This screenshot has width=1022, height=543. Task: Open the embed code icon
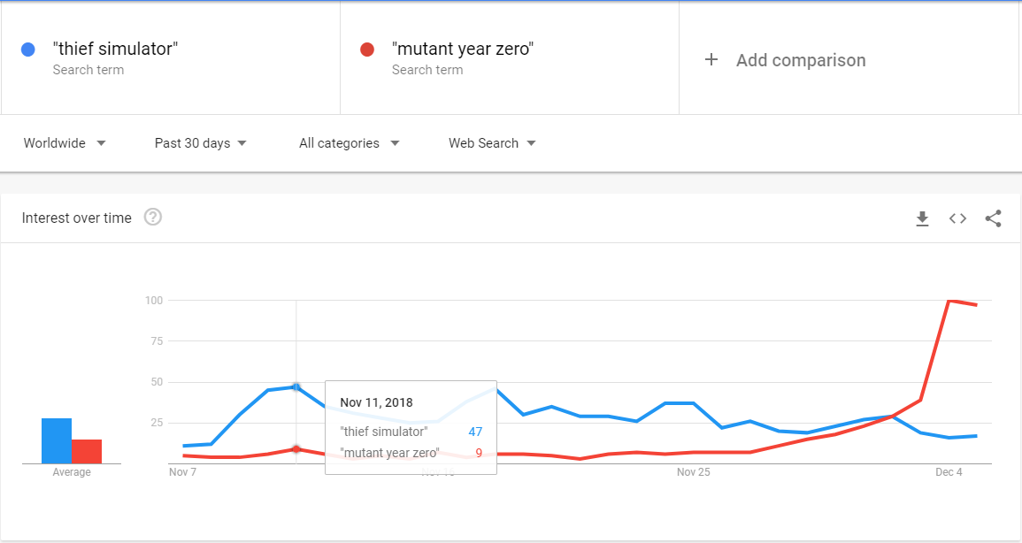point(957,218)
